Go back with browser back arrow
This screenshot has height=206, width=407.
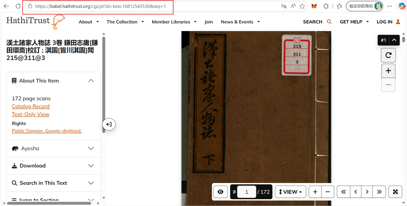(x=6, y=6)
